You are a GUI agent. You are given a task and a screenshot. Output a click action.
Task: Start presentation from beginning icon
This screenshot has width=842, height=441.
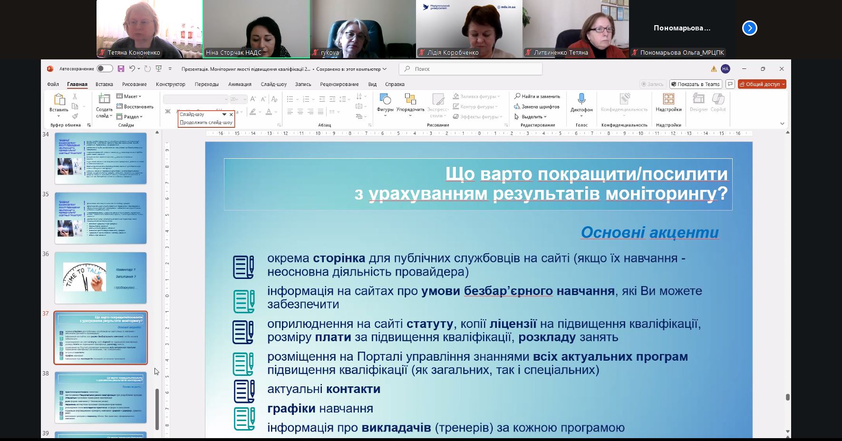point(159,69)
